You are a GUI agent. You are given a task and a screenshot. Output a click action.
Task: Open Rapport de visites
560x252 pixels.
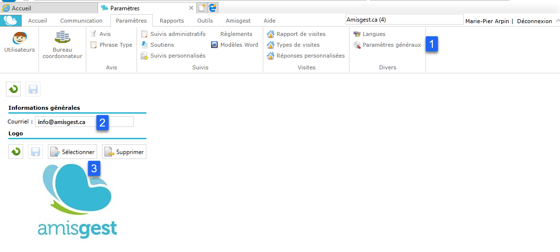pyautogui.click(x=296, y=34)
